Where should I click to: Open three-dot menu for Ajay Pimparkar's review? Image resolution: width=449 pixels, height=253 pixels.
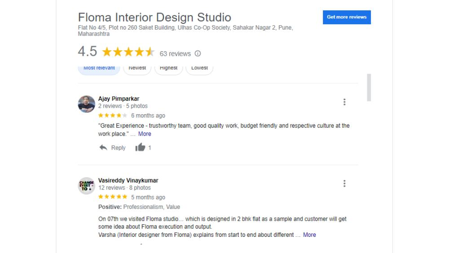pos(344,102)
